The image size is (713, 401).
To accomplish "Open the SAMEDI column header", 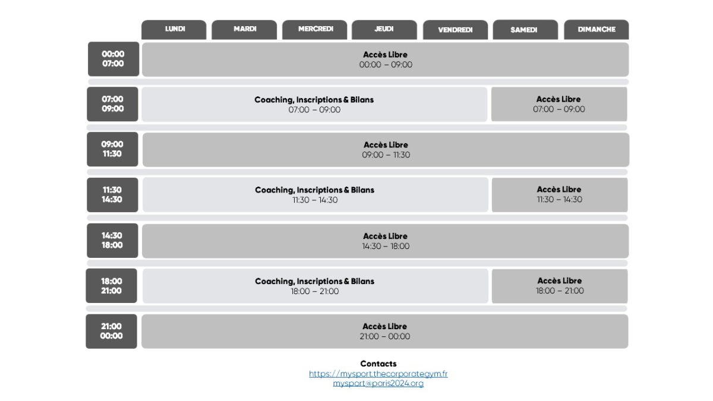I will pos(525,30).
